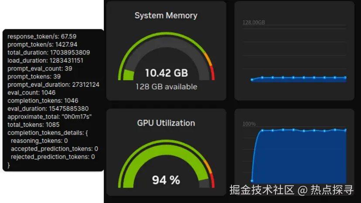Select the 10.42 GB memory reading
The width and height of the screenshot is (361, 203).
click(x=166, y=72)
